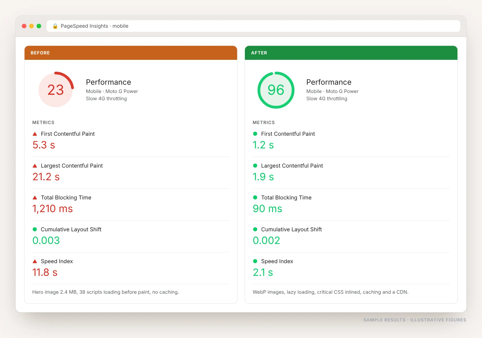
Task: Select the 0.002 Cumulative Layout Shift value
Action: pos(266,241)
